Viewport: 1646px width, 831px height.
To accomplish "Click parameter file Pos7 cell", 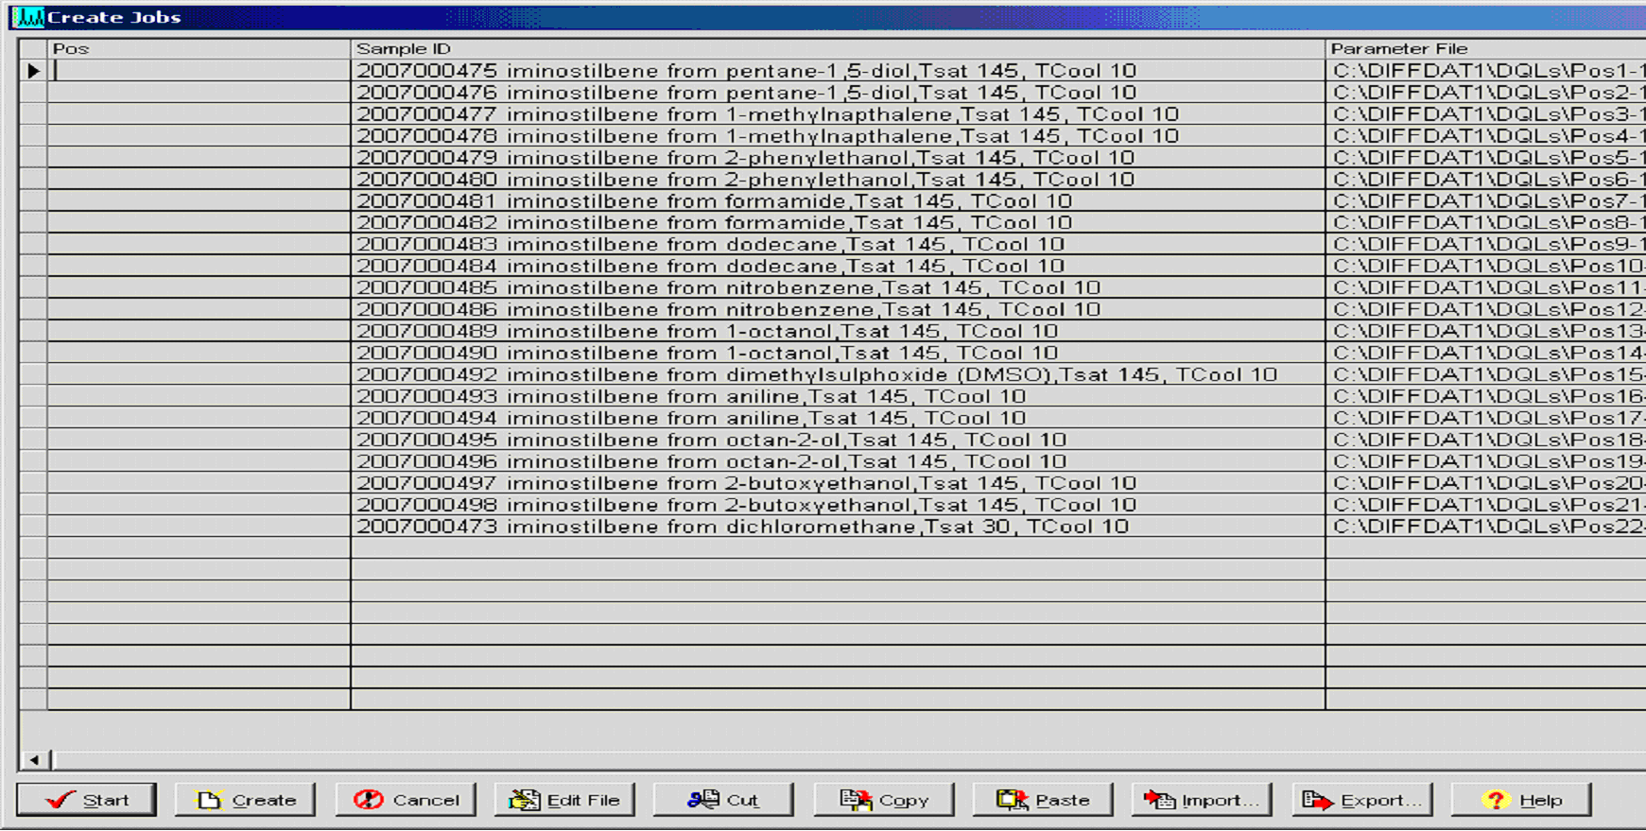I will [1486, 201].
